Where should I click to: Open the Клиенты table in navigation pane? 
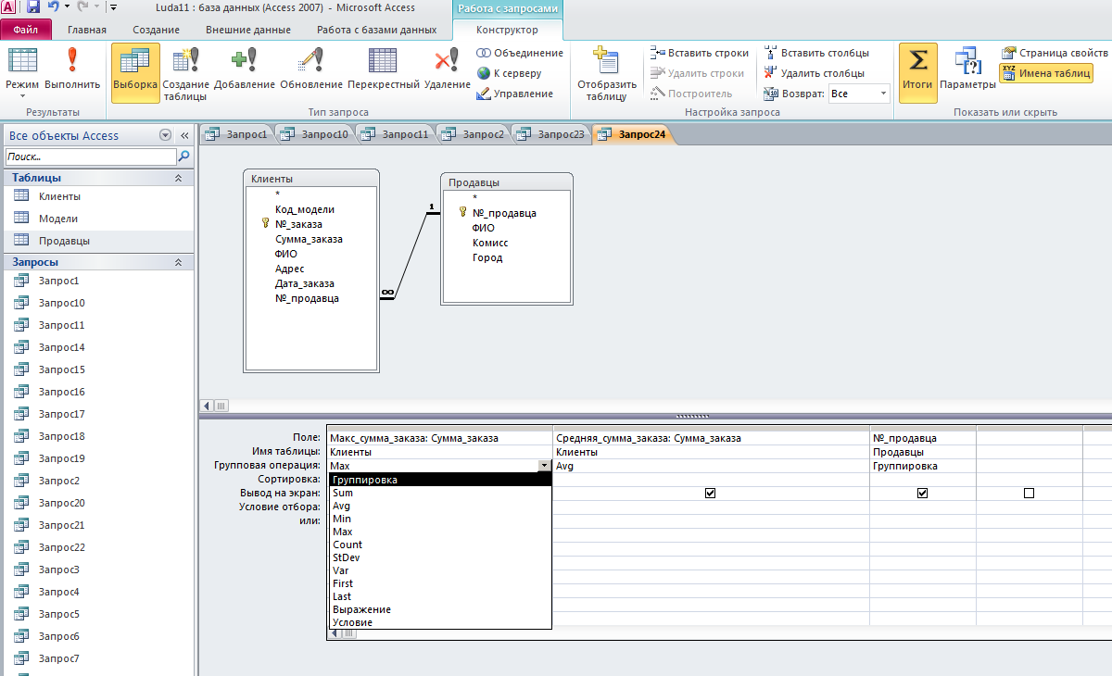[x=59, y=196]
